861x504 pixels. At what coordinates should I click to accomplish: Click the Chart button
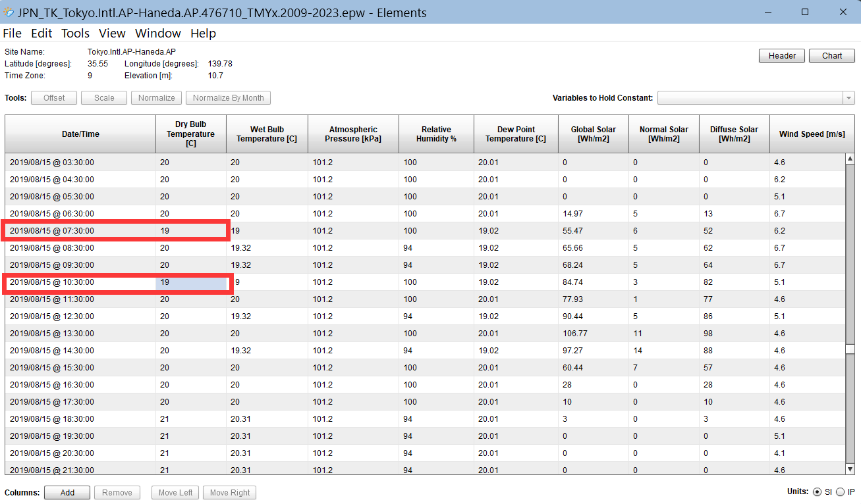point(832,56)
